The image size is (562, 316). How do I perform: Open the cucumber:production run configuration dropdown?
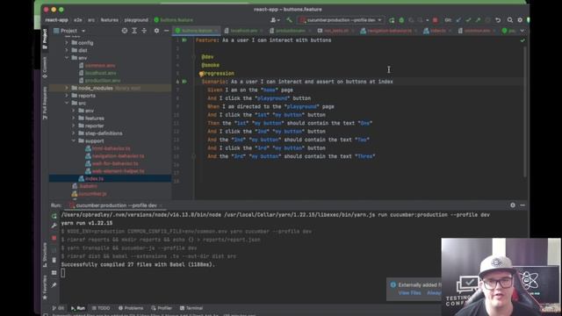pos(340,20)
